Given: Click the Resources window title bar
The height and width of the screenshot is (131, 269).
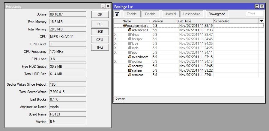Looking at the screenshot, I should click(52, 6).
